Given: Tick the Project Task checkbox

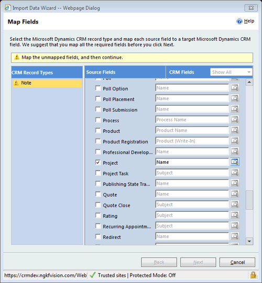Looking at the screenshot, I should click(98, 173).
